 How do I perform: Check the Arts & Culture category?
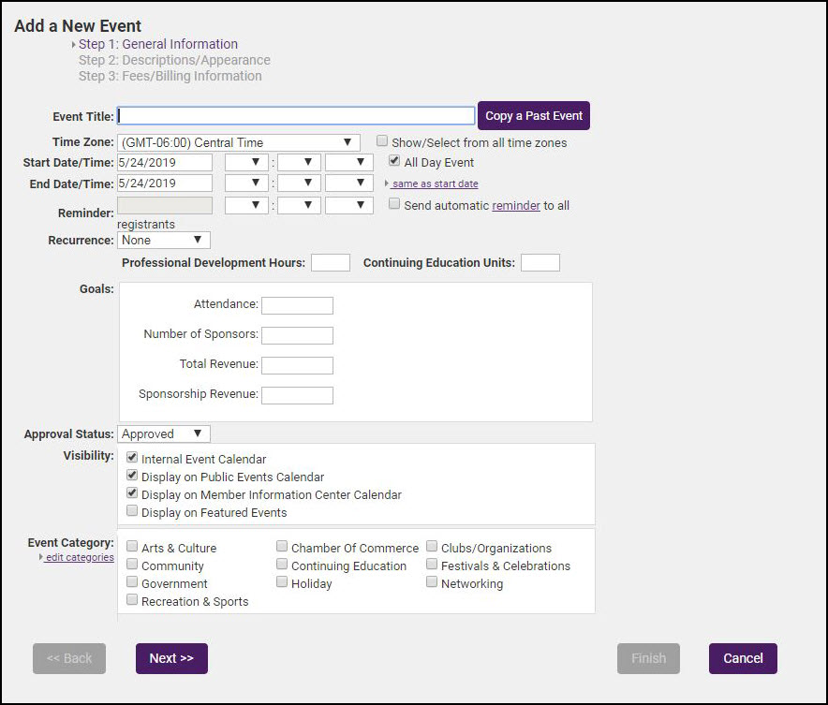click(x=132, y=548)
